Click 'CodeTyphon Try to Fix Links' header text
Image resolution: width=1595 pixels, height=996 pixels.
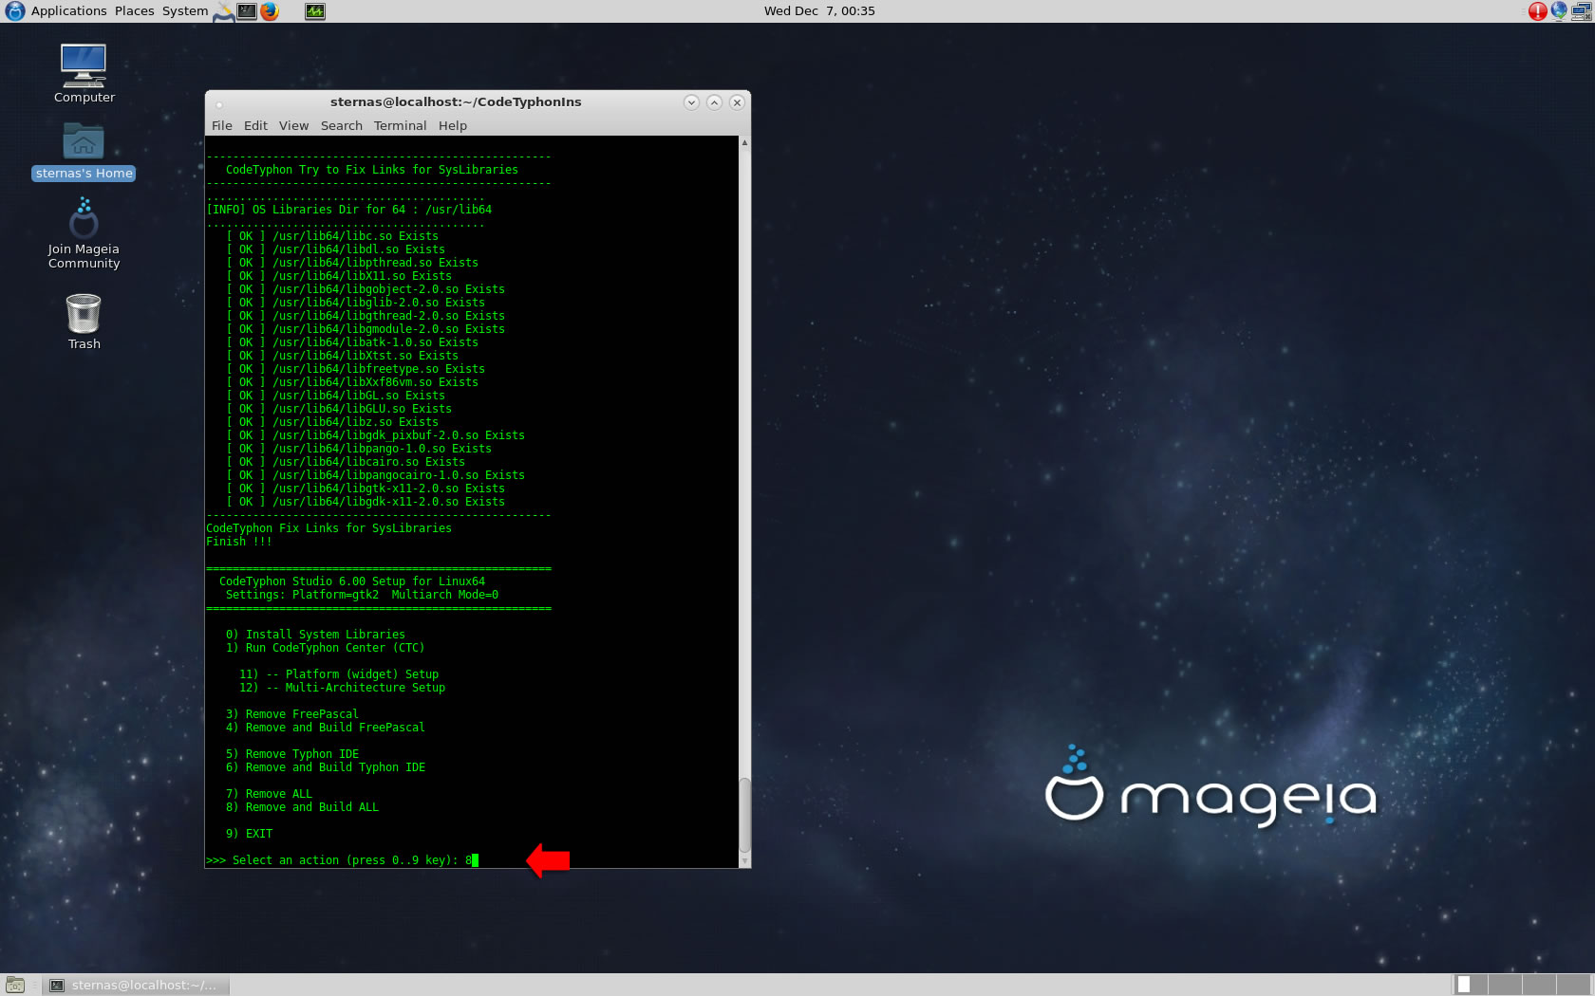point(372,170)
